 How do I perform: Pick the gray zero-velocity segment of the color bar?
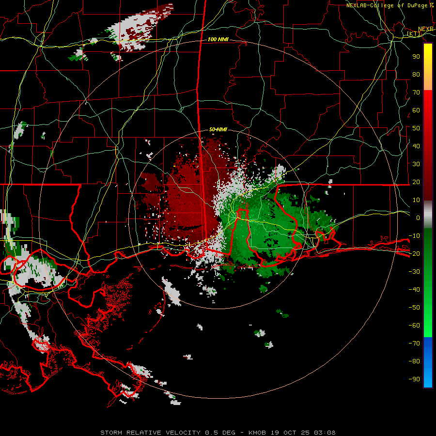pos(428,215)
